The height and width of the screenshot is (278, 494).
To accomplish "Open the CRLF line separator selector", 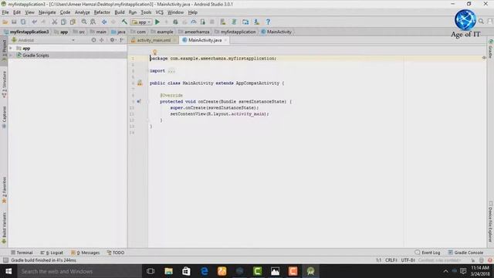I will click(391, 260).
